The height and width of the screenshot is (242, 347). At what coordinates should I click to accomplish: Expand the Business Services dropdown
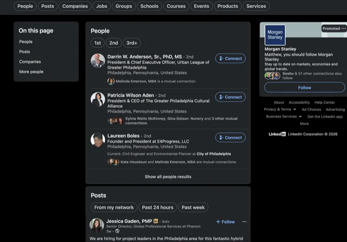[284, 117]
